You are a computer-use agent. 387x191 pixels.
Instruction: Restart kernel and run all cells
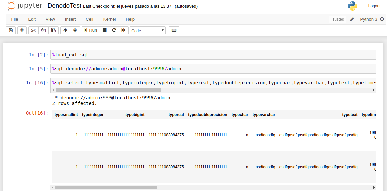[x=124, y=30]
